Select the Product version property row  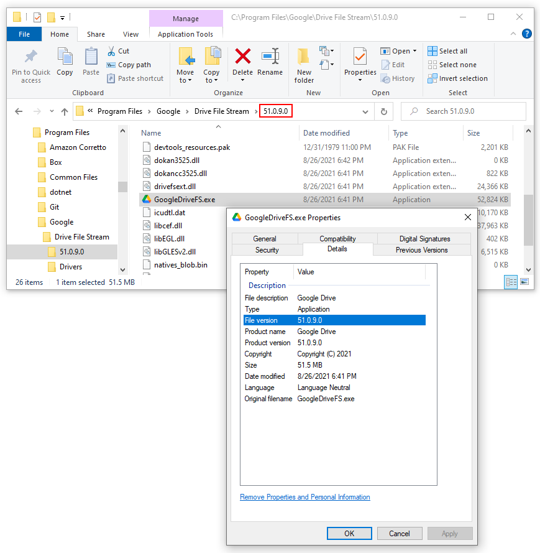[x=335, y=343]
